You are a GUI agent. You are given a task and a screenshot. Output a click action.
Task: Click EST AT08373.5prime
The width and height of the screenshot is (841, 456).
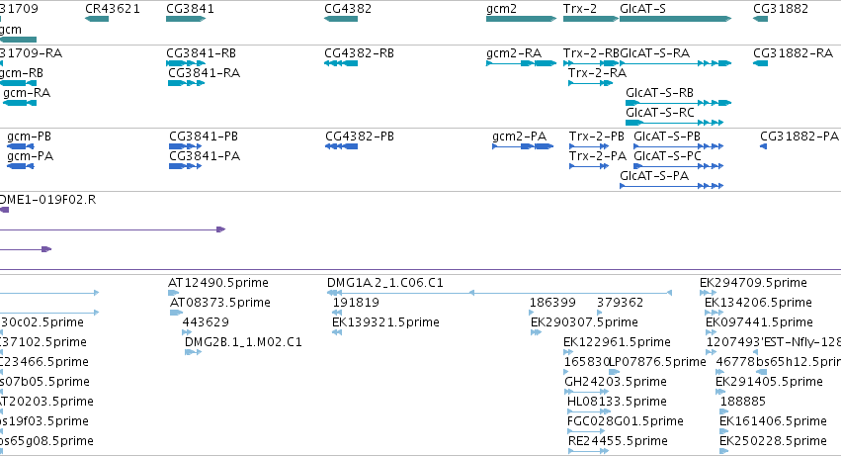(177, 313)
